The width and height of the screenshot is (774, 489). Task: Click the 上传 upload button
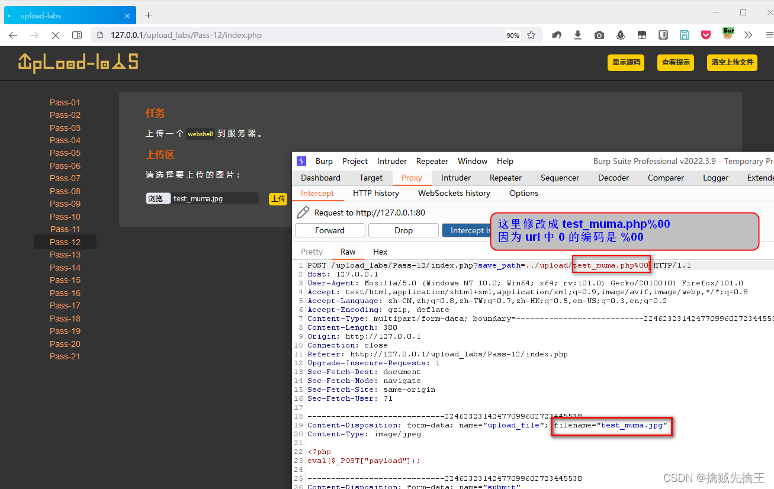278,199
